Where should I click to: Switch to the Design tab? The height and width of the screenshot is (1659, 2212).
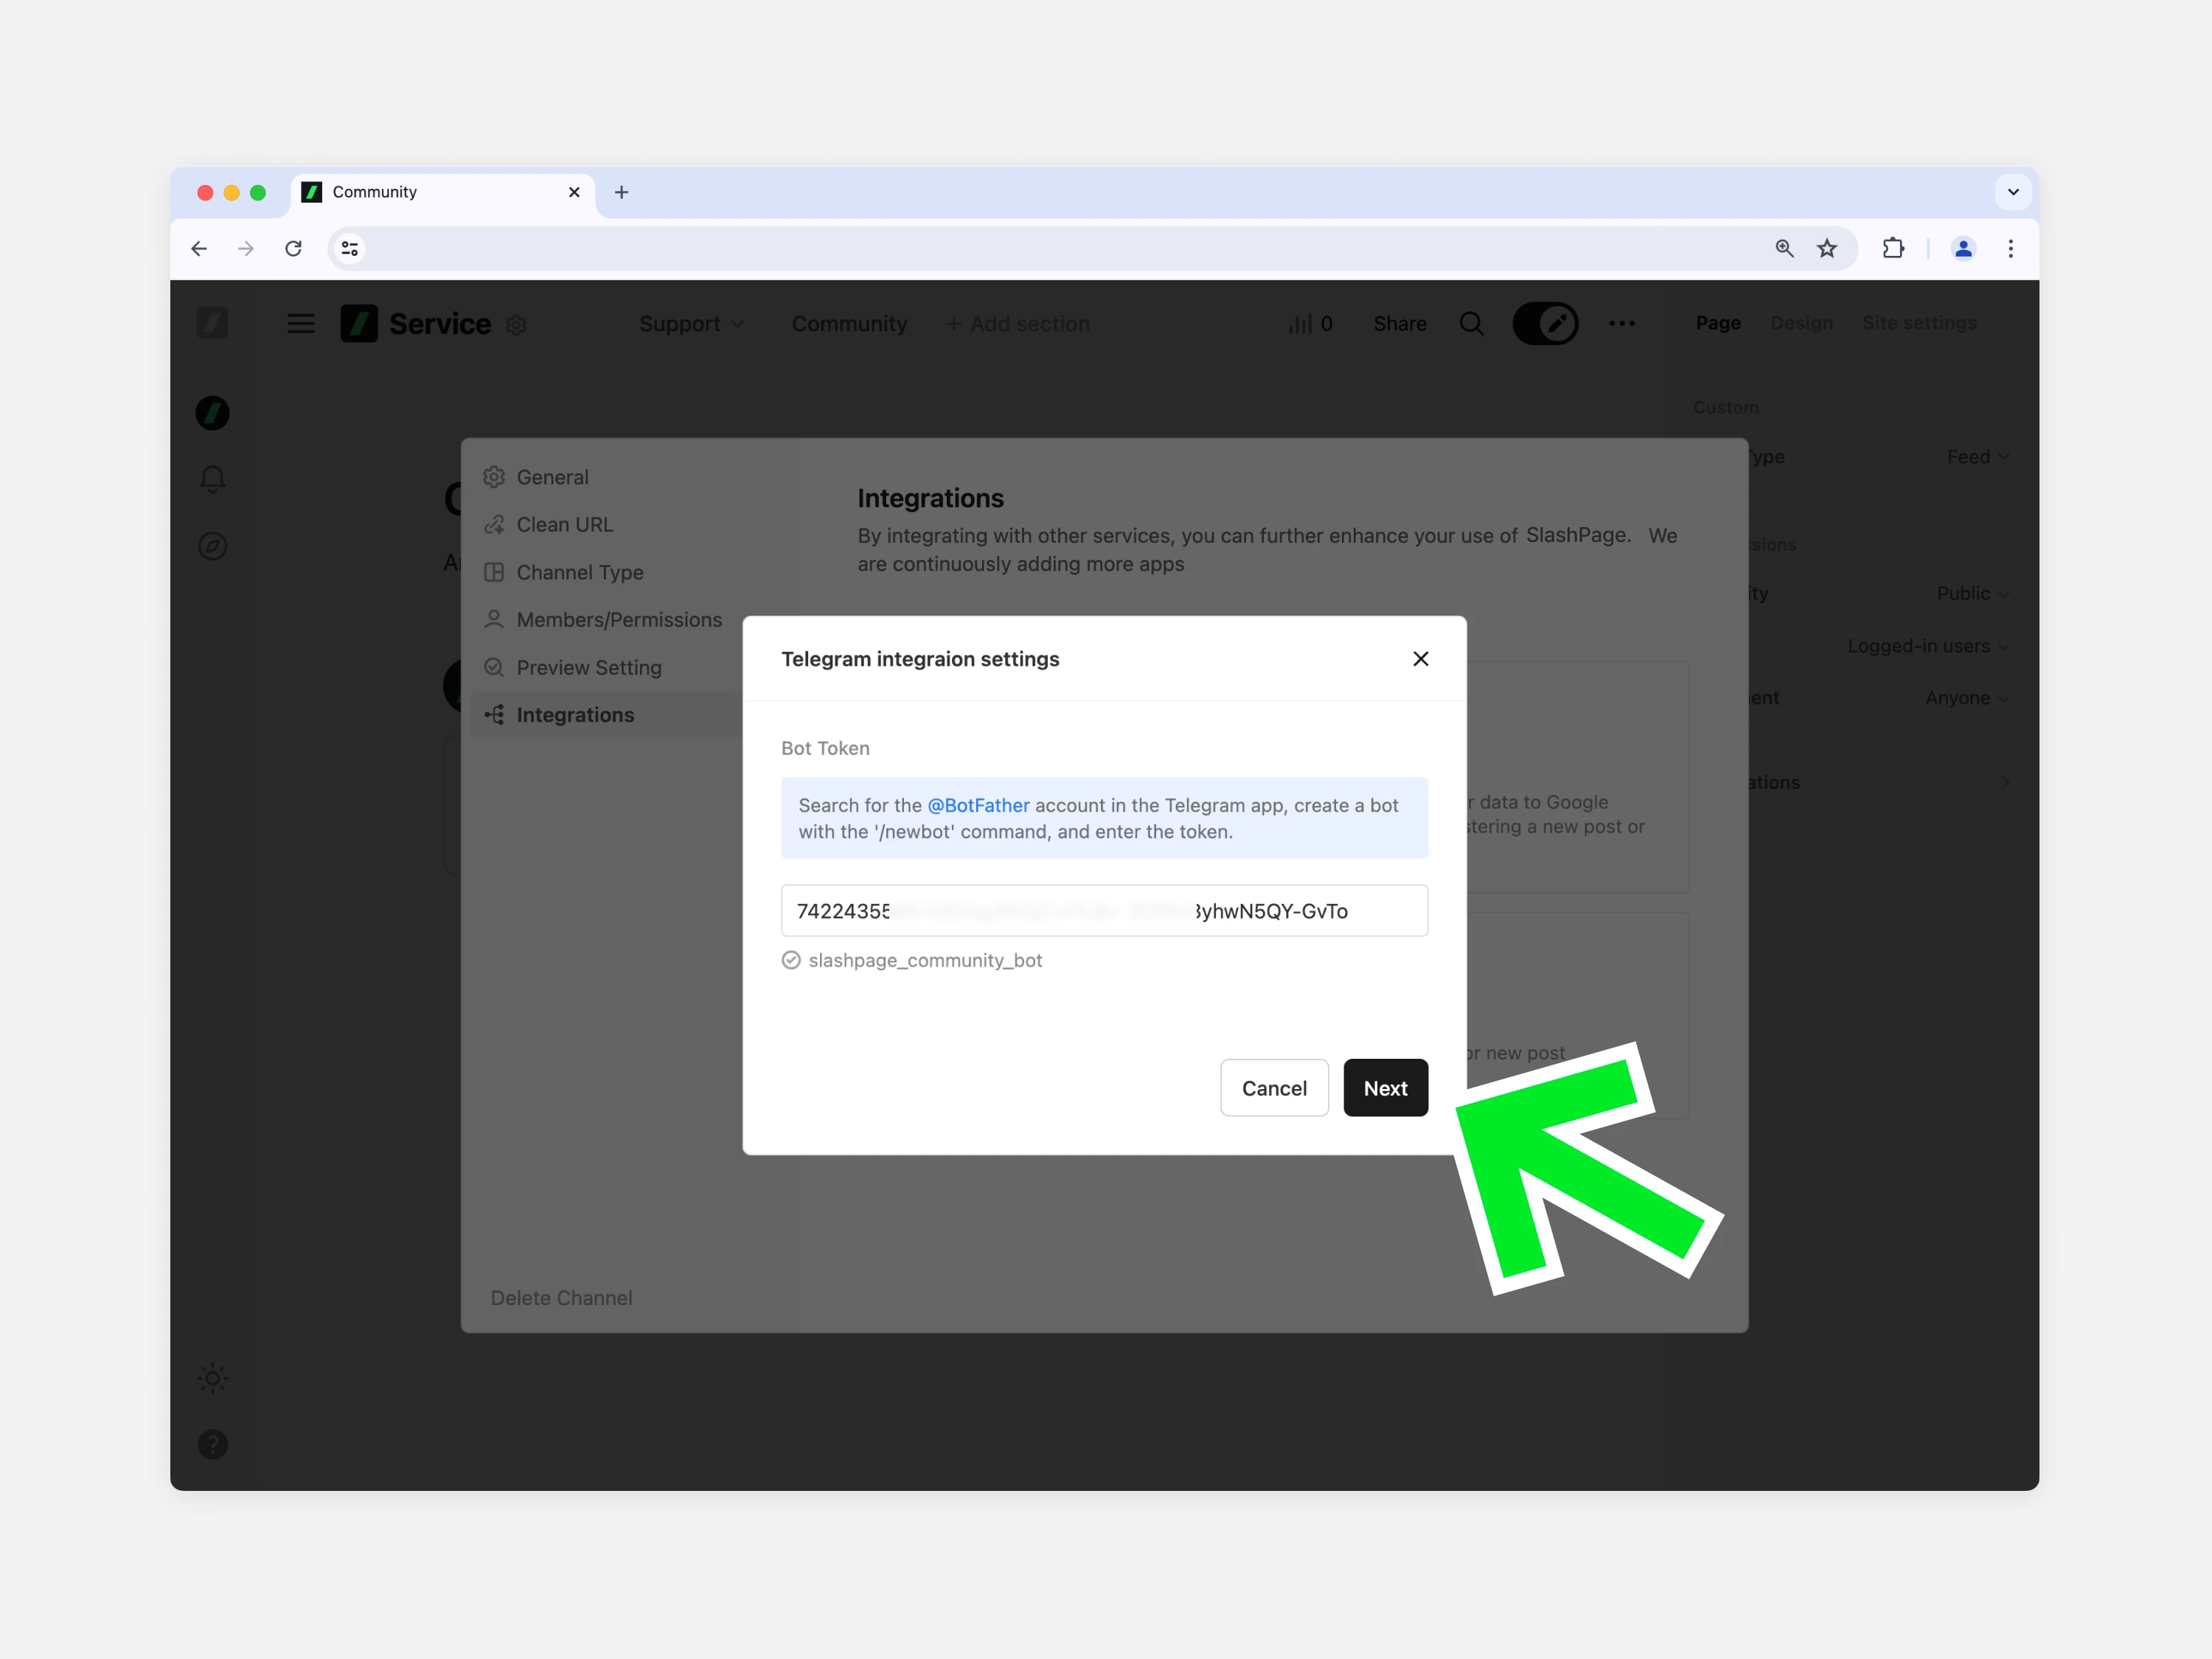[x=1801, y=323]
